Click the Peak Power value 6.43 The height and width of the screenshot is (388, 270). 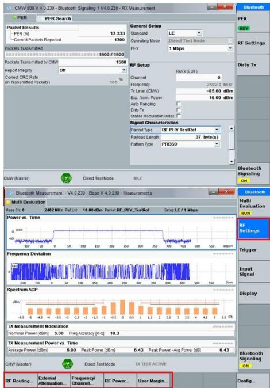coord(138,350)
